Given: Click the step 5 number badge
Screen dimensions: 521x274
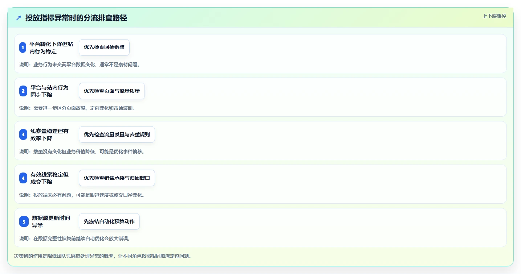Looking at the screenshot, I should pos(24,221).
